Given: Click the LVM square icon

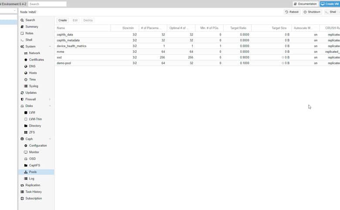Looking at the screenshot, I should (26, 113).
